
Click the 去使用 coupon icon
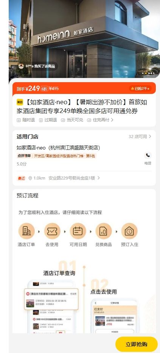tap(52, 231)
